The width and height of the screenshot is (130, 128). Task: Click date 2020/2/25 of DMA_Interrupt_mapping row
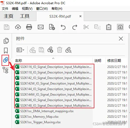pos(117,111)
